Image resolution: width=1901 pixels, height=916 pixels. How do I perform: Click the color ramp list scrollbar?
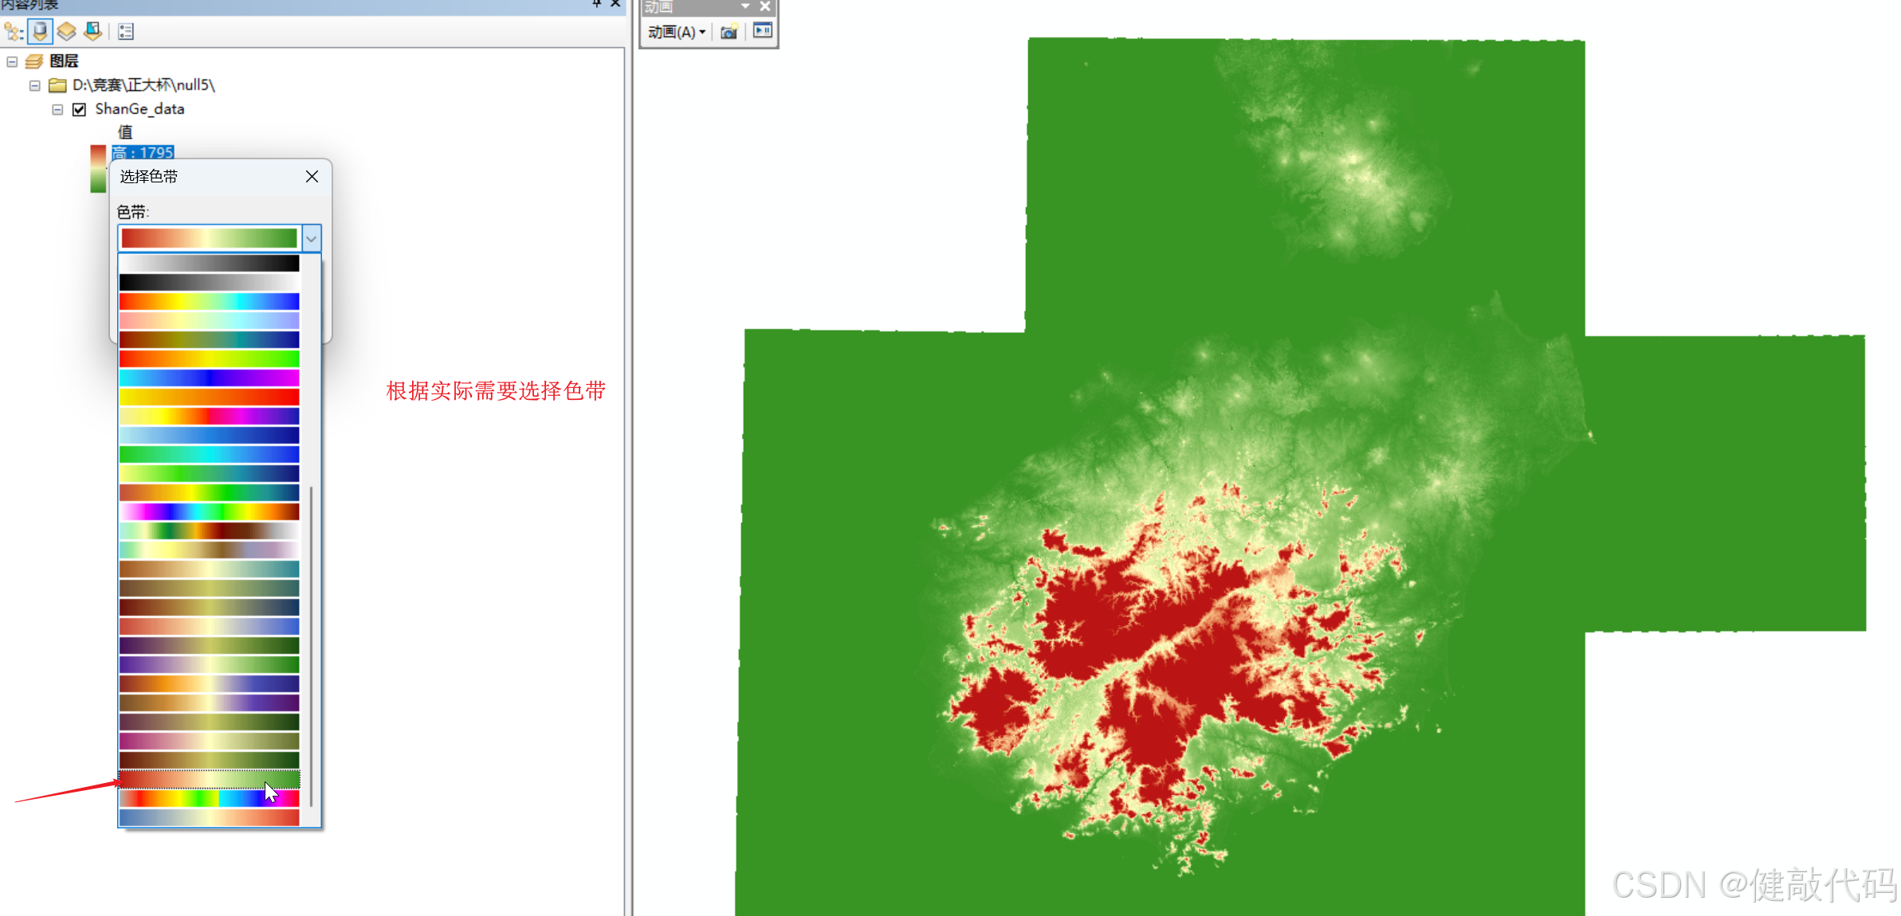click(x=311, y=645)
